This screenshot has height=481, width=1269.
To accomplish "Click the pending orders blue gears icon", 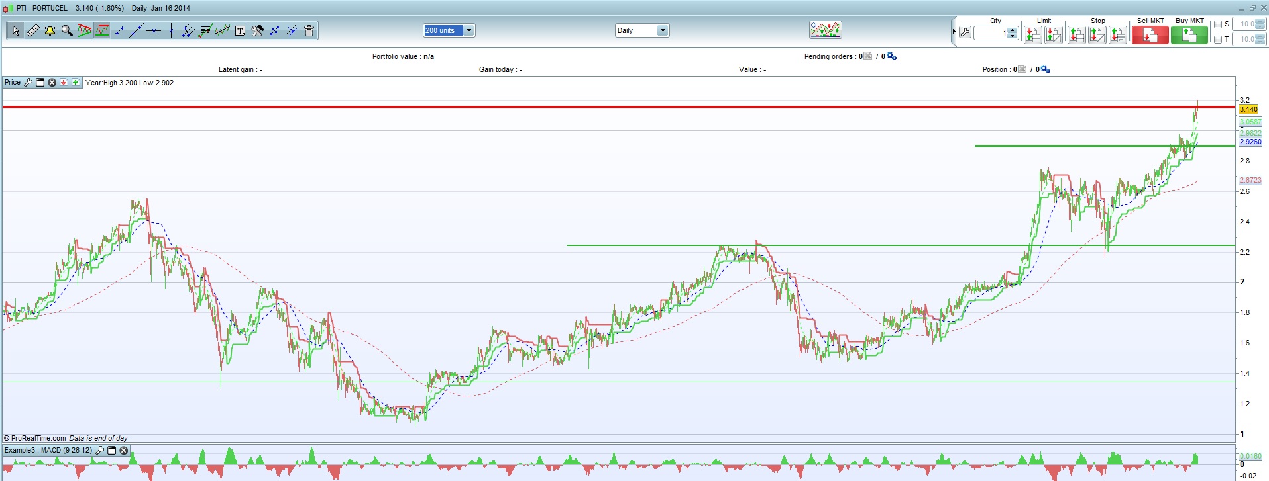I will 891,56.
